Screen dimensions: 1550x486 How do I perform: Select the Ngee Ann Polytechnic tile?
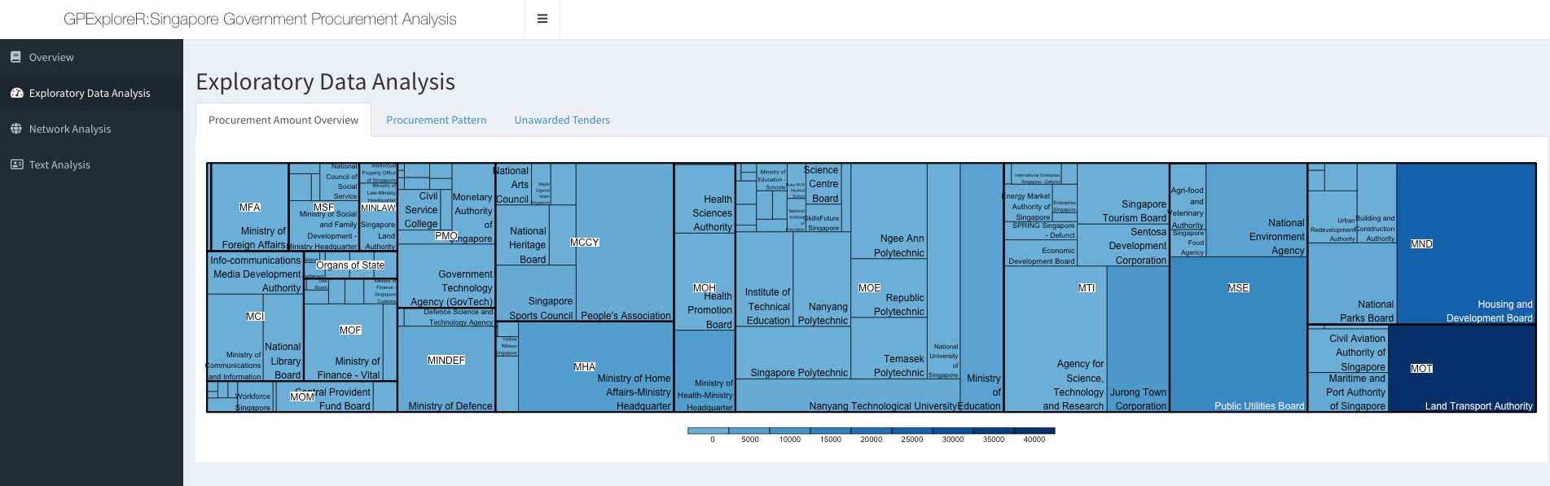889,211
